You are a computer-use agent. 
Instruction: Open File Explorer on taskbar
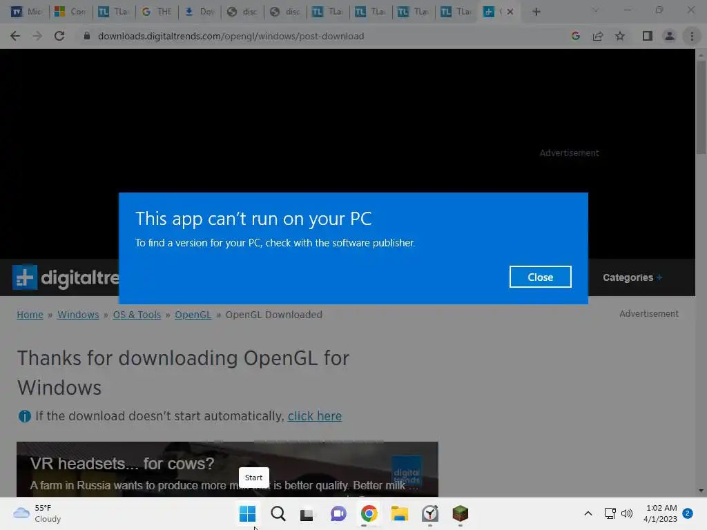399,513
